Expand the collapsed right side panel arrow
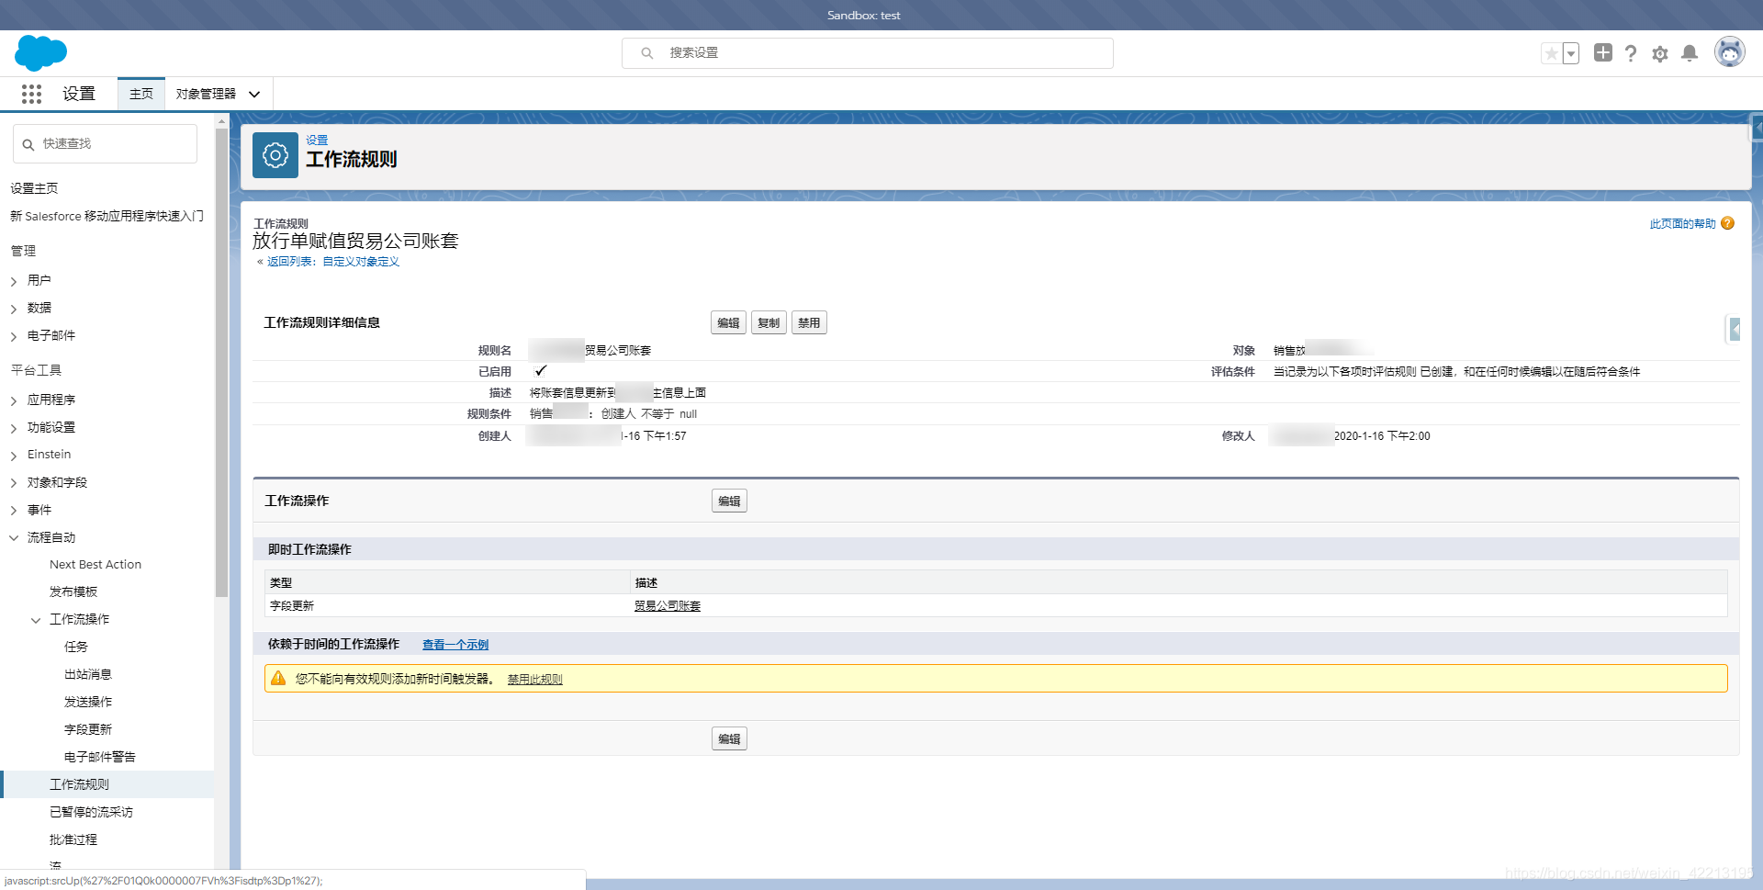 [x=1734, y=329]
